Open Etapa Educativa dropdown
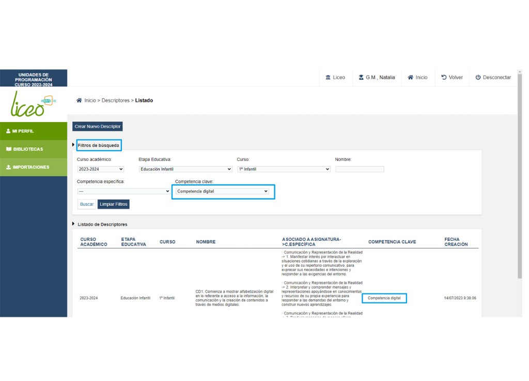The height and width of the screenshot is (381, 529). click(185, 169)
